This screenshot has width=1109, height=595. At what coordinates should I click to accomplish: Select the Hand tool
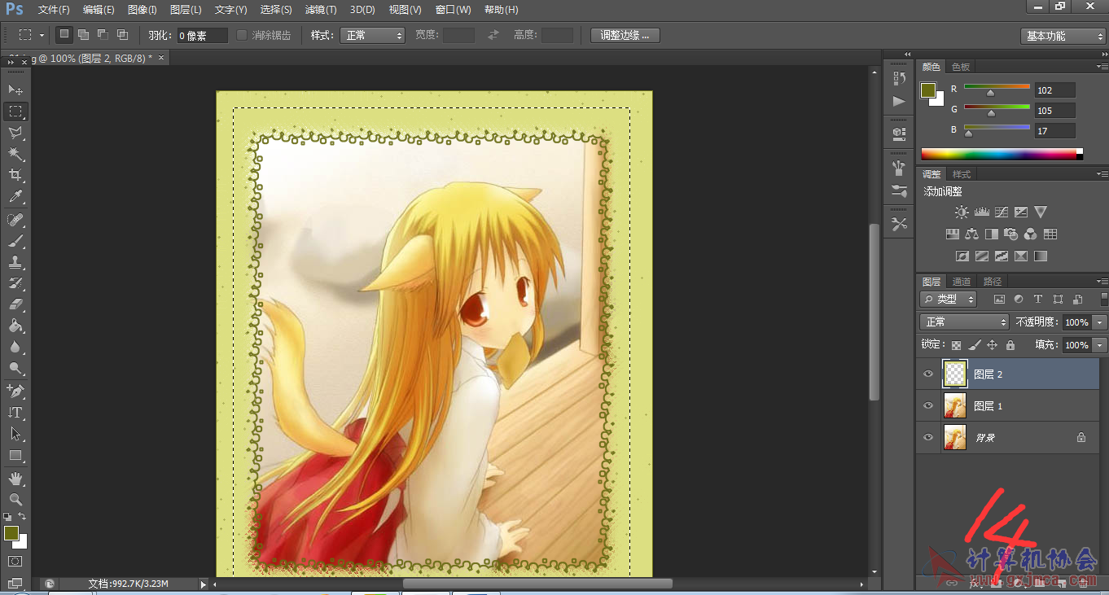(x=15, y=478)
